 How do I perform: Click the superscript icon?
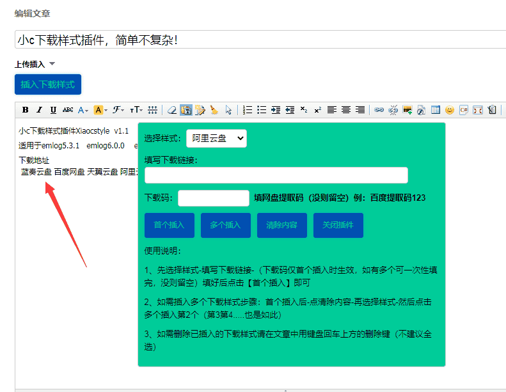[318, 110]
